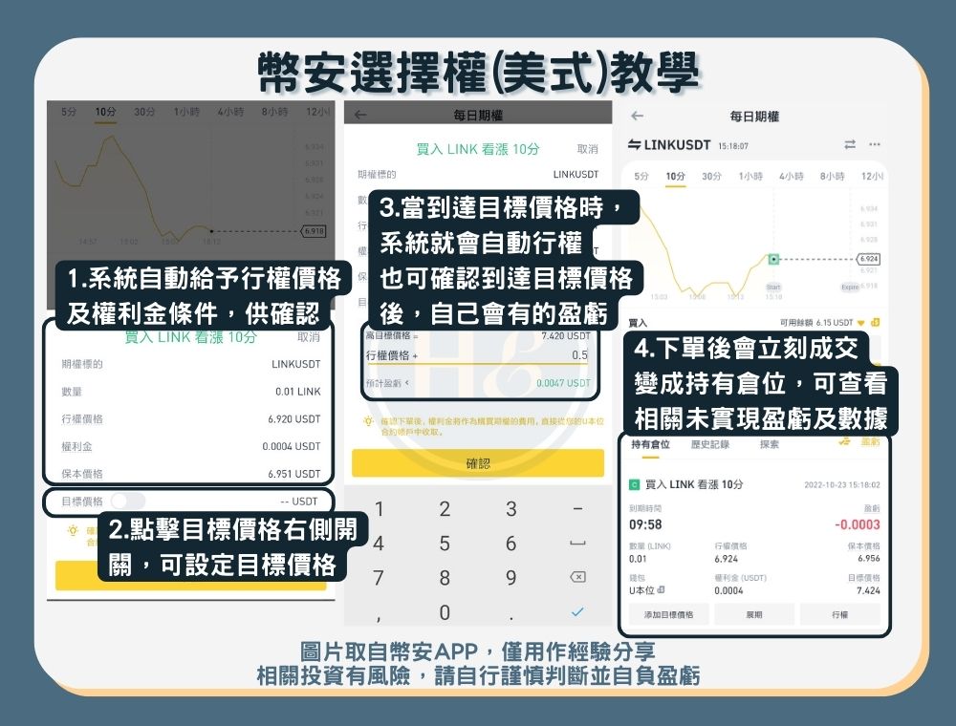Select 4小時 tab on right screen chart
Viewport: 956px width, 726px height.
[x=792, y=176]
